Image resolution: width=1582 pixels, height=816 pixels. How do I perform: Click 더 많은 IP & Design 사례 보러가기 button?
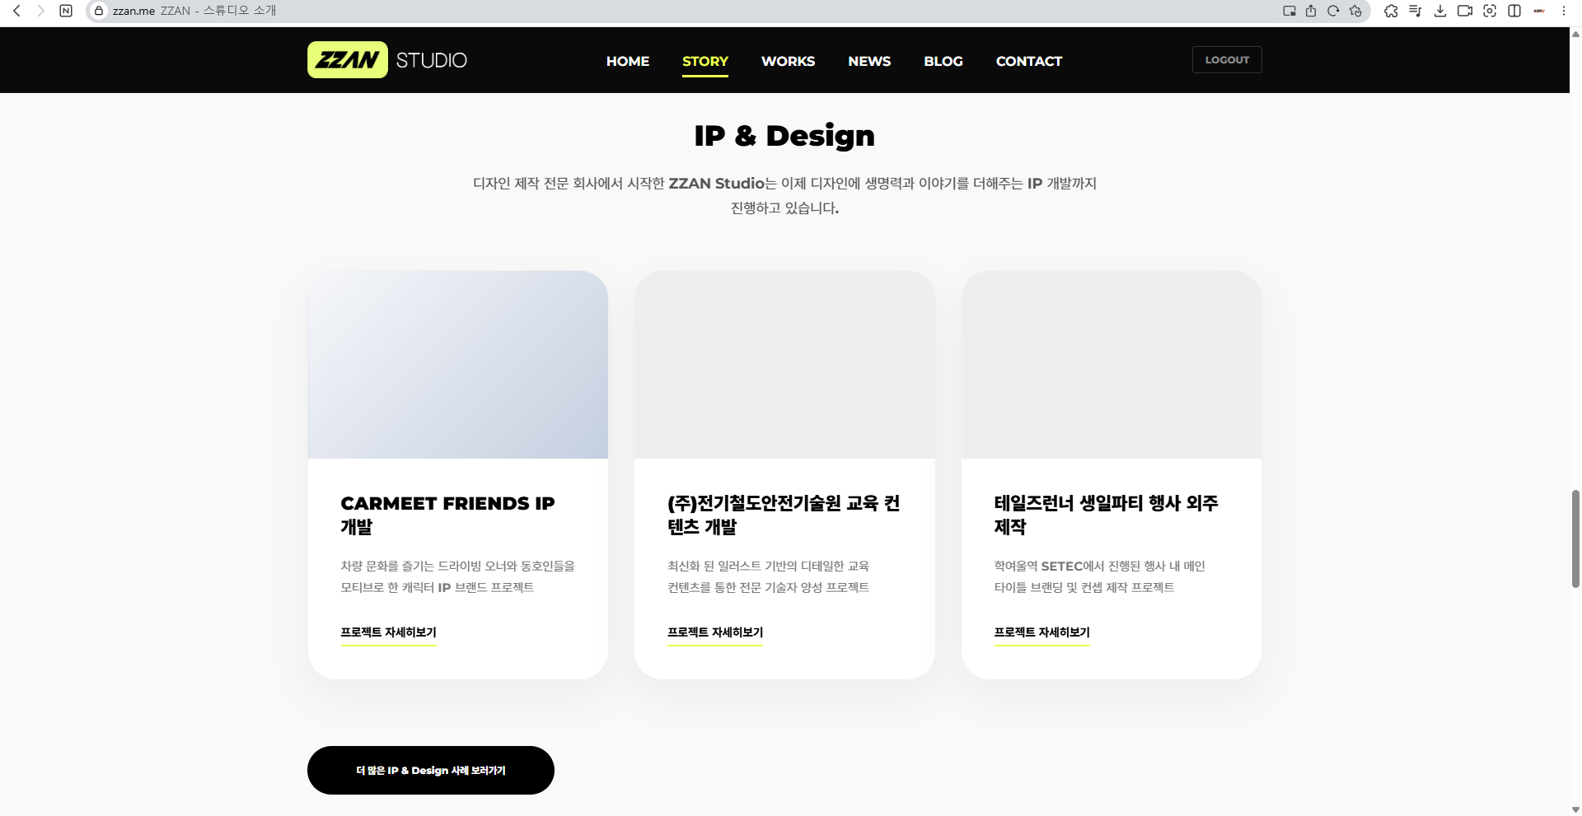[430, 771]
